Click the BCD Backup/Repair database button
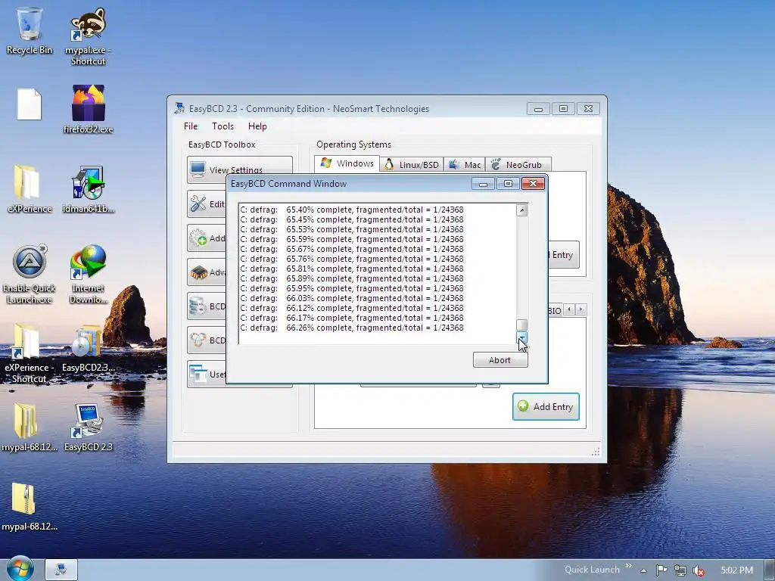Image resolution: width=775 pixels, height=581 pixels. [x=207, y=306]
